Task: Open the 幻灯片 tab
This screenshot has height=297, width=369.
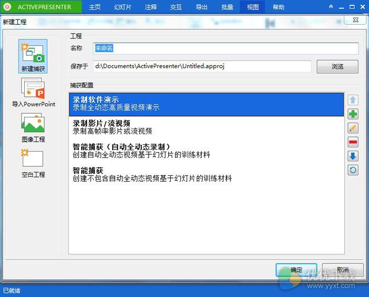Action: pos(123,7)
